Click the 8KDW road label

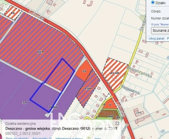click(x=53, y=107)
